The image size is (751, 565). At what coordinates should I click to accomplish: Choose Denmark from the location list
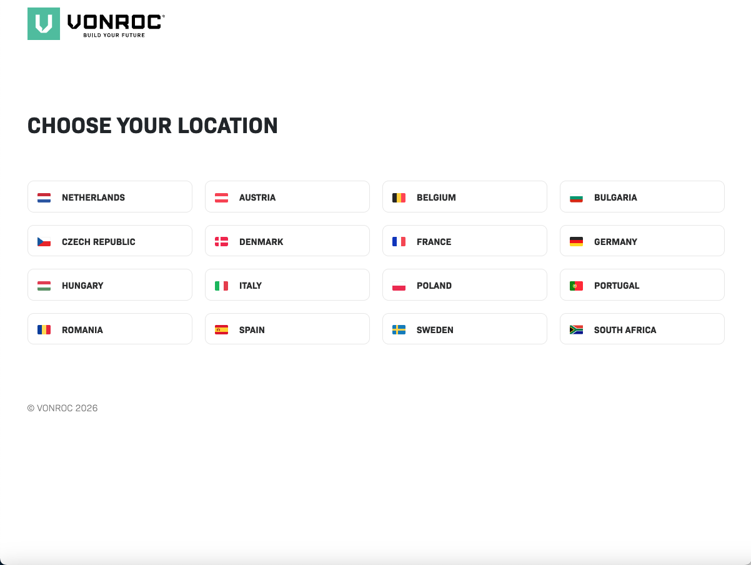287,241
